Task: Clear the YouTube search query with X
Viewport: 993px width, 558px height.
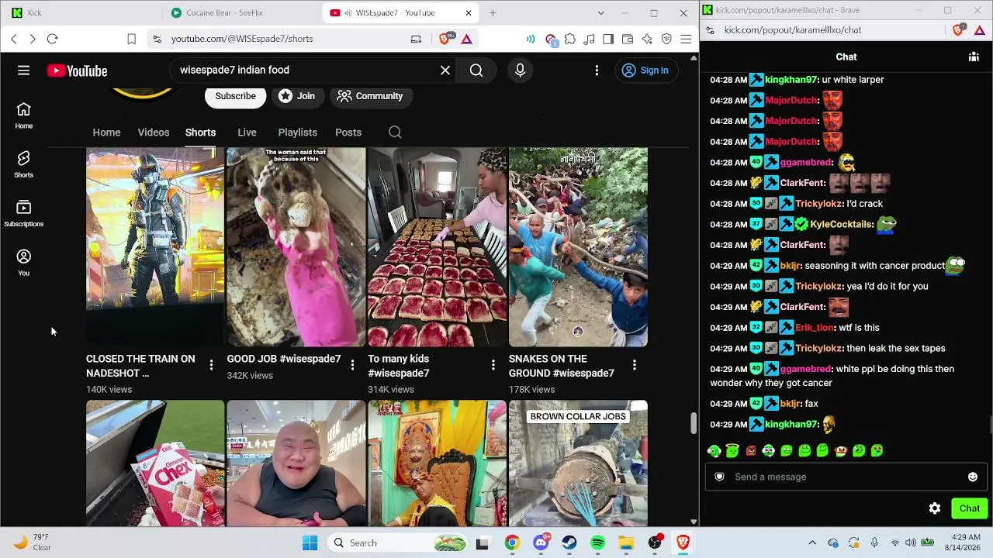Action: [445, 71]
